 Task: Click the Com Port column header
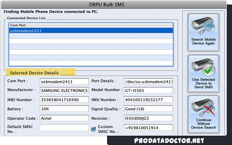[x=91, y=25]
